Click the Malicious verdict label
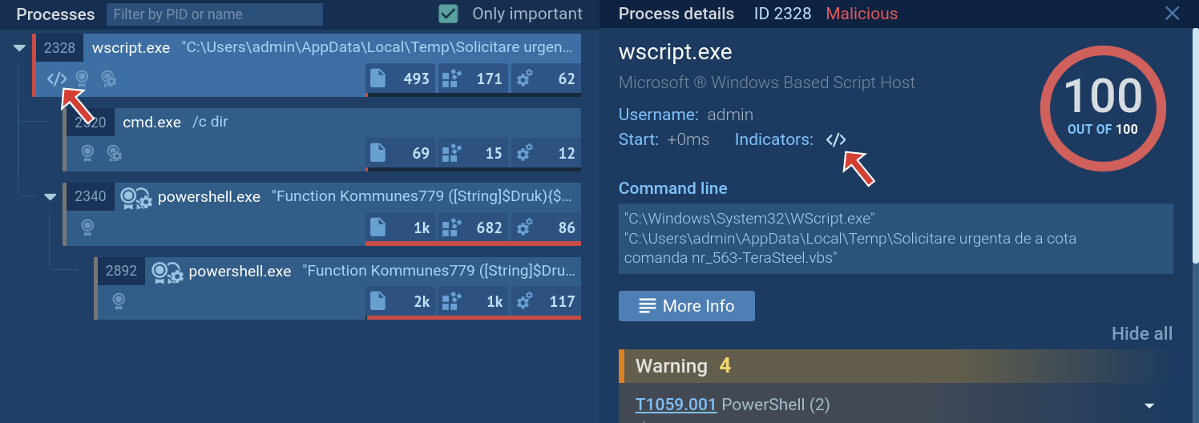The height and width of the screenshot is (423, 1199). [862, 14]
